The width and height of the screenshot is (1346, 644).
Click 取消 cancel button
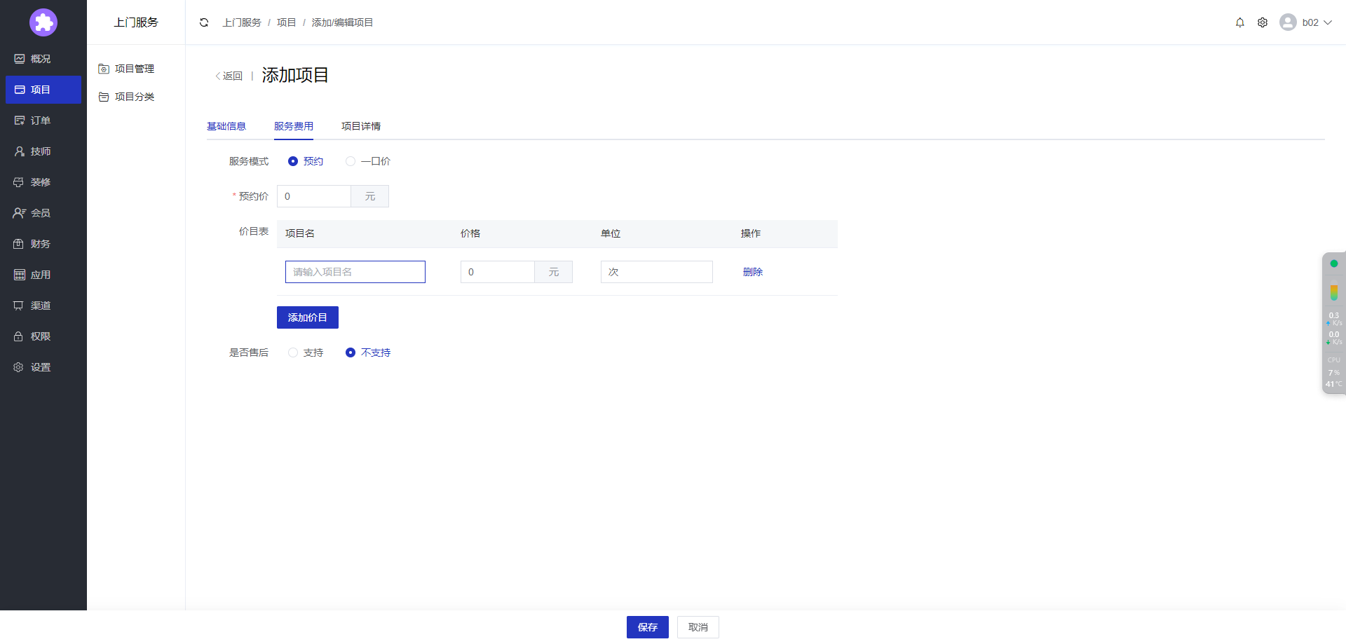[x=698, y=627]
